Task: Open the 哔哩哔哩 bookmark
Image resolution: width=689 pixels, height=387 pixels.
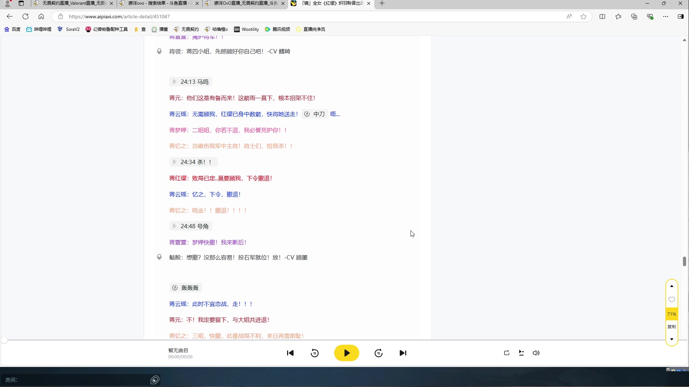Action: click(39, 29)
